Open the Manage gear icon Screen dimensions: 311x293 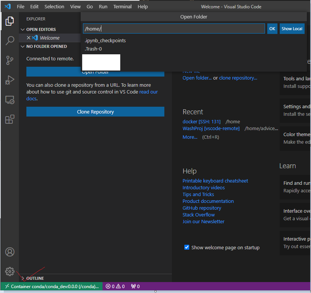pyautogui.click(x=10, y=272)
